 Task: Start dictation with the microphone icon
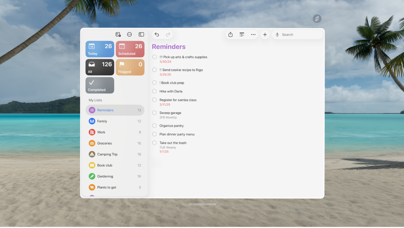[x=277, y=34]
